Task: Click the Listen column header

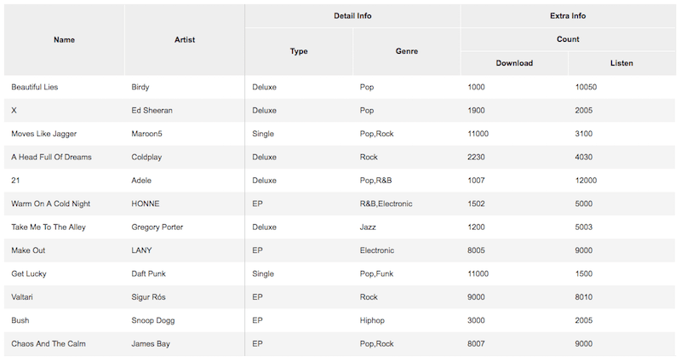Action: pos(621,63)
